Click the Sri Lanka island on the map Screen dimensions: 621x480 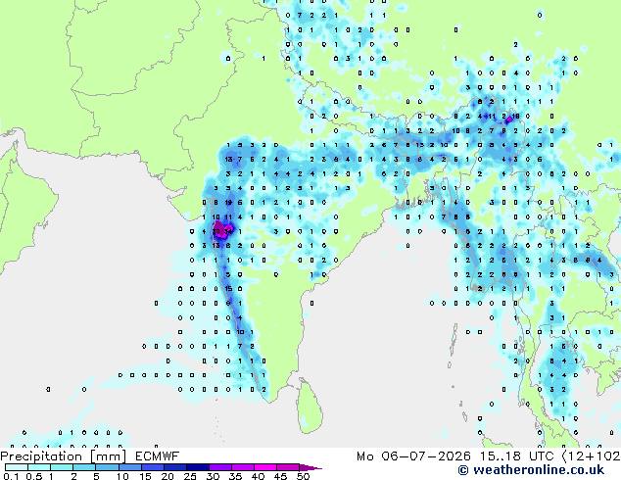click(x=310, y=406)
